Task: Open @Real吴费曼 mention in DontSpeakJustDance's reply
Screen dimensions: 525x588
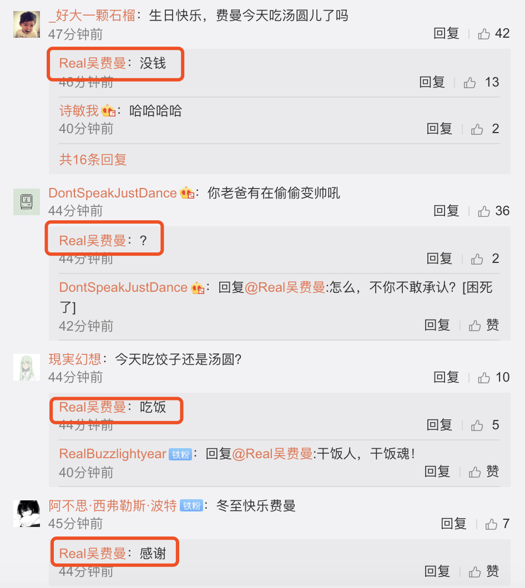Action: (285, 288)
